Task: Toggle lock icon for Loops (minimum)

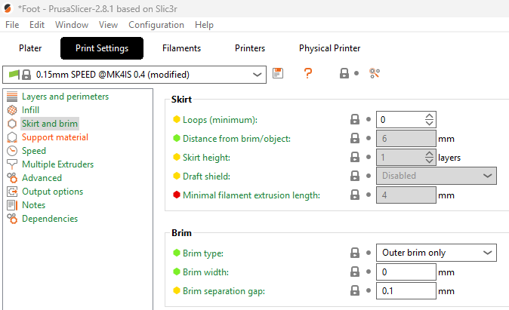Action: point(355,119)
